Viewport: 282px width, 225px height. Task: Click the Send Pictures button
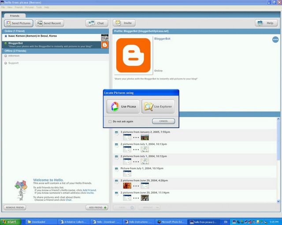(19, 23)
